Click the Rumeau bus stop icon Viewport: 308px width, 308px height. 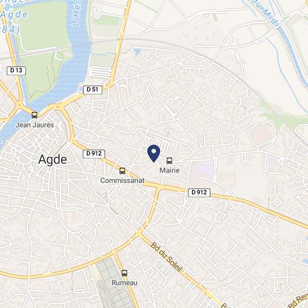click(124, 273)
